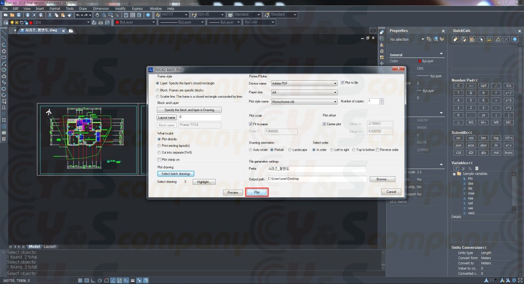This screenshot has width=524, height=284.
Task: Click the Erase tool in Modify toolbar
Action: 382,32
